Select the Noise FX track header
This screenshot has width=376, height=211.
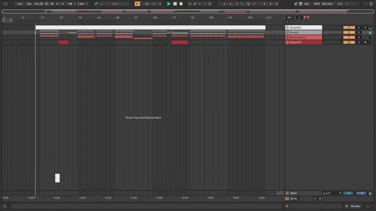[x=305, y=42]
